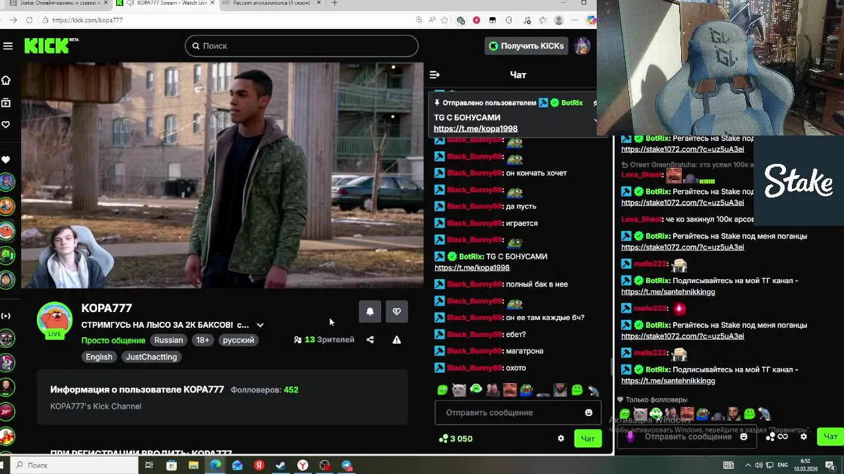Open the t.me/kopa1998 link in BotRix chat message
This screenshot has width=844, height=474.
(x=472, y=268)
